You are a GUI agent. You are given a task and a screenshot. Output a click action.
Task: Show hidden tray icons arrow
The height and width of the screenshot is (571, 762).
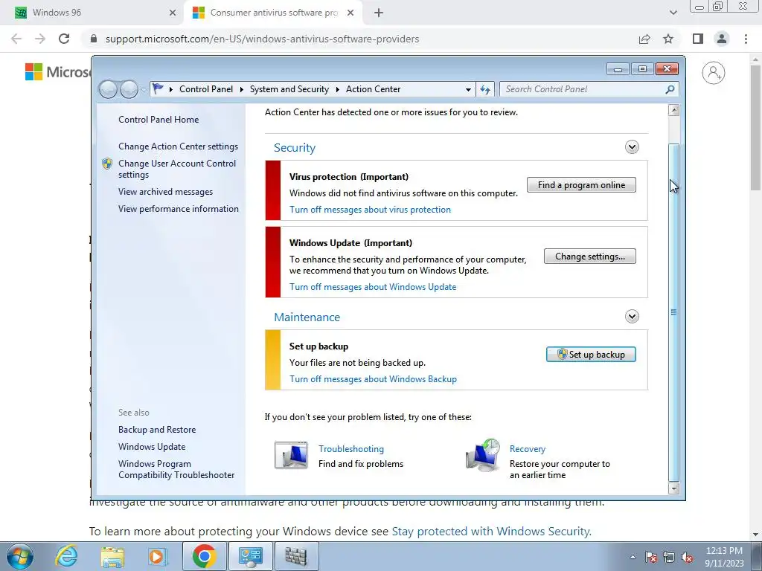coord(633,558)
